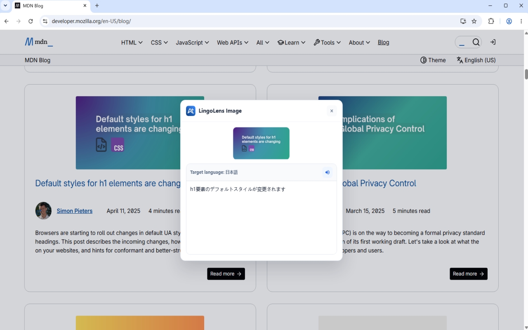
Task: Bookmark this page with star icon
Action: [474, 21]
